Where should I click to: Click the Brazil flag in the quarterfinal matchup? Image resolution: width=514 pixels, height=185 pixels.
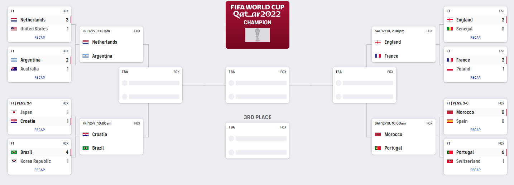click(86, 148)
